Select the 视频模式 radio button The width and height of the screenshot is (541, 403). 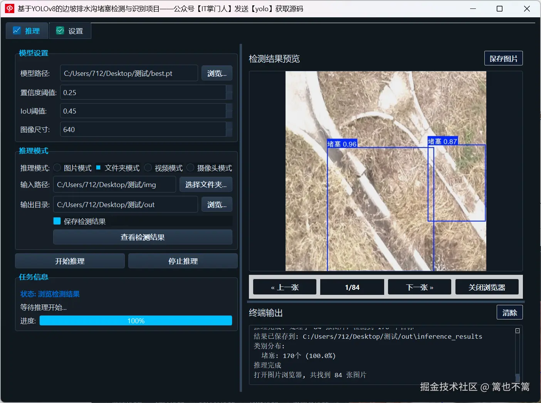click(x=148, y=167)
